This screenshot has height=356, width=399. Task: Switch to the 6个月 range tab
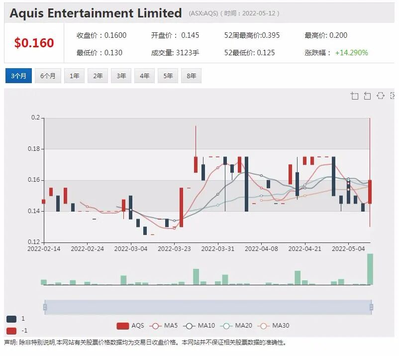pos(48,76)
